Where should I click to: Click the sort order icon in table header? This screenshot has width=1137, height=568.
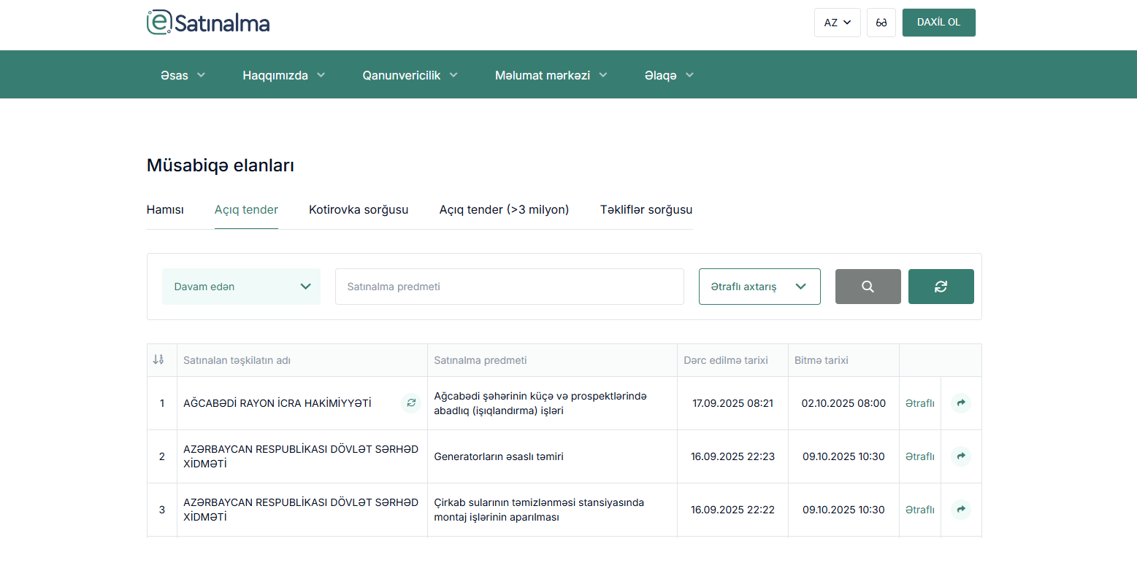[158, 360]
